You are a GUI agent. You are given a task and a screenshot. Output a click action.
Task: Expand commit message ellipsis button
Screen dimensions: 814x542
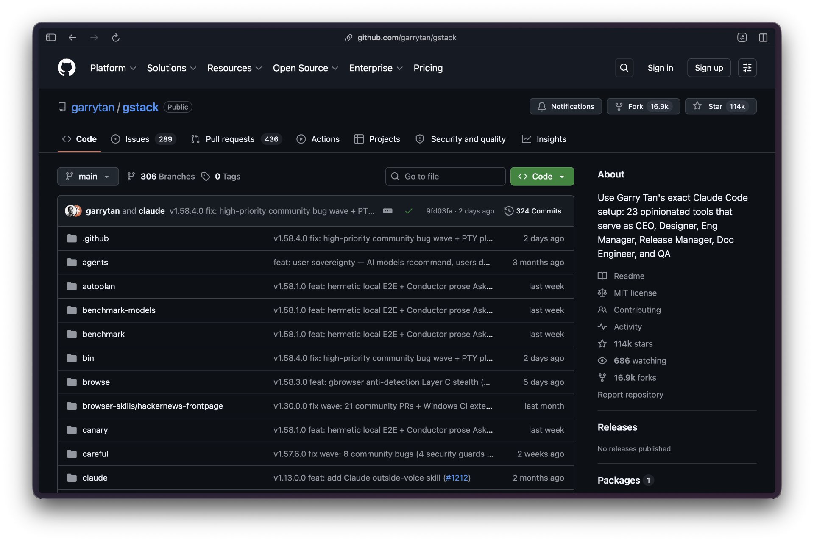coord(387,211)
